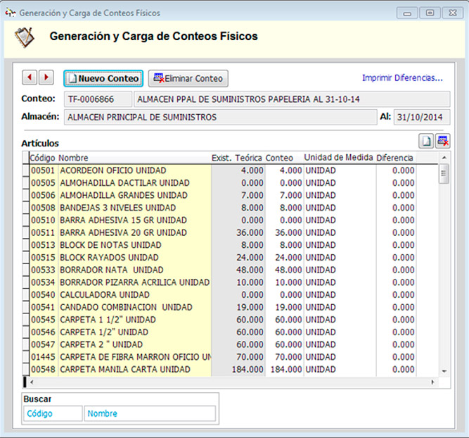Click the add new article icon
This screenshot has width=469, height=438.
tap(426, 141)
